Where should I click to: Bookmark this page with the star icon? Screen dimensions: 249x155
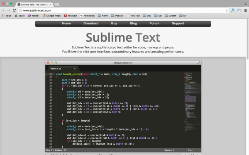point(227,10)
